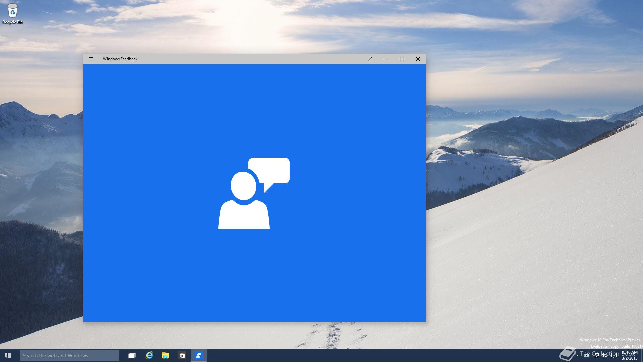The height and width of the screenshot is (362, 643).
Task: Open the clock showing 10:16 AM
Action: pos(629,355)
